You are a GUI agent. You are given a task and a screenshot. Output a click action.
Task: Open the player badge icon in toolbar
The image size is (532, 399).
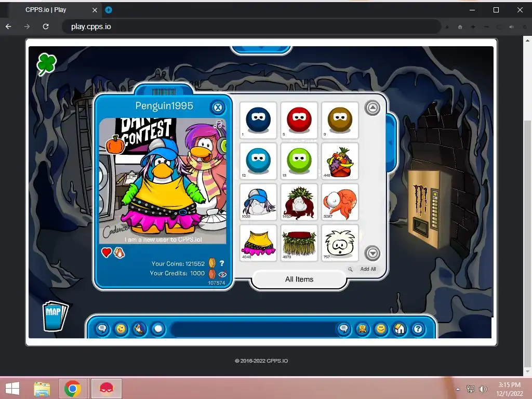coord(362,329)
